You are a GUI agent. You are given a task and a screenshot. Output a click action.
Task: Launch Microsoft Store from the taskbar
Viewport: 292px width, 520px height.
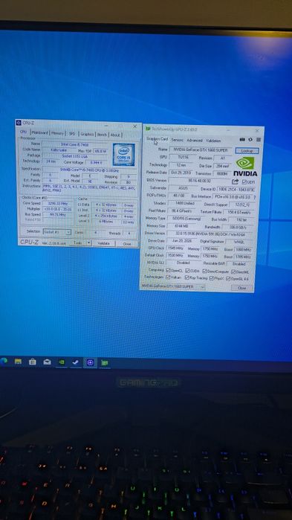click(x=33, y=362)
